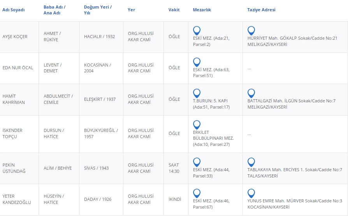Select the Yer column header
348x216 pixels.
pyautogui.click(x=132, y=10)
